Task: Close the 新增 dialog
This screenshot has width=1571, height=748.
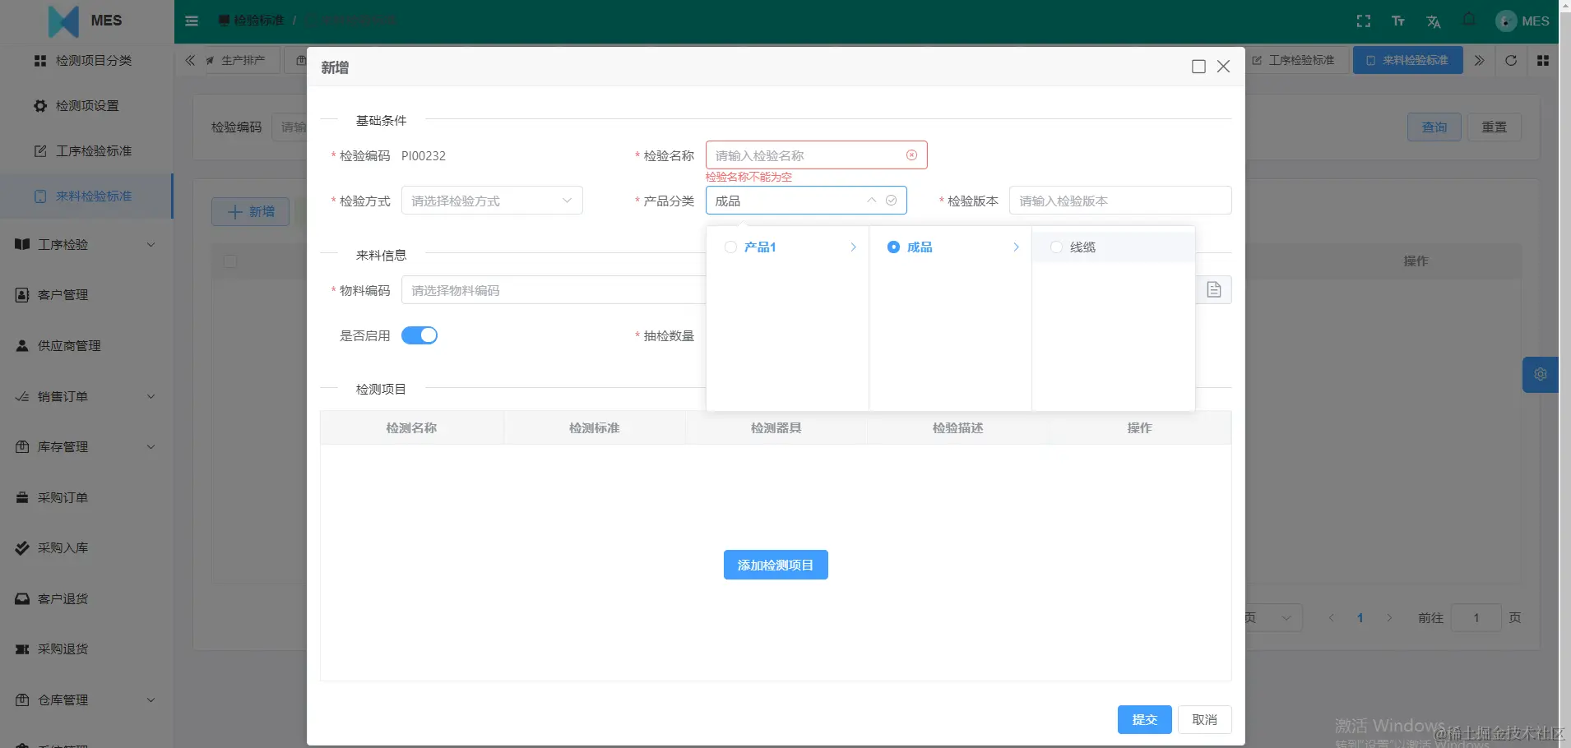Action: pos(1223,67)
